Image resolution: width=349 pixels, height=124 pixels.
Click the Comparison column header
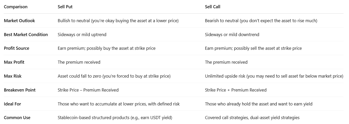click(x=15, y=7)
